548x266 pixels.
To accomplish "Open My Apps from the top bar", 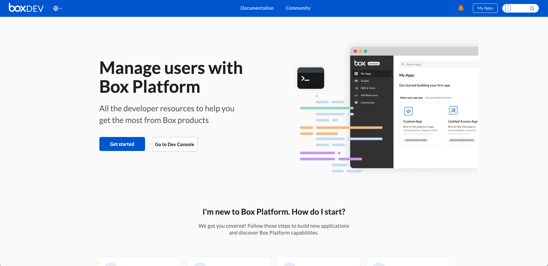I will coord(485,8).
